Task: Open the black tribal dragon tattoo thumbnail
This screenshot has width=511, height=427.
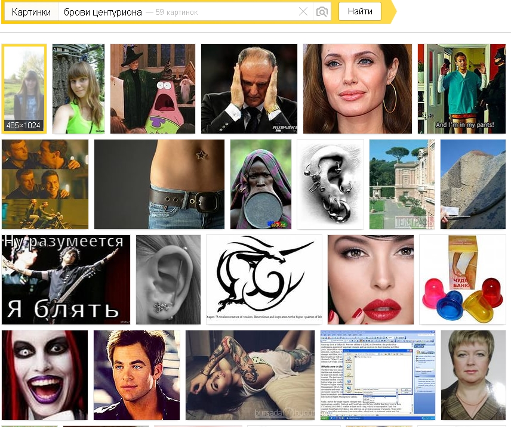Action: click(x=264, y=280)
